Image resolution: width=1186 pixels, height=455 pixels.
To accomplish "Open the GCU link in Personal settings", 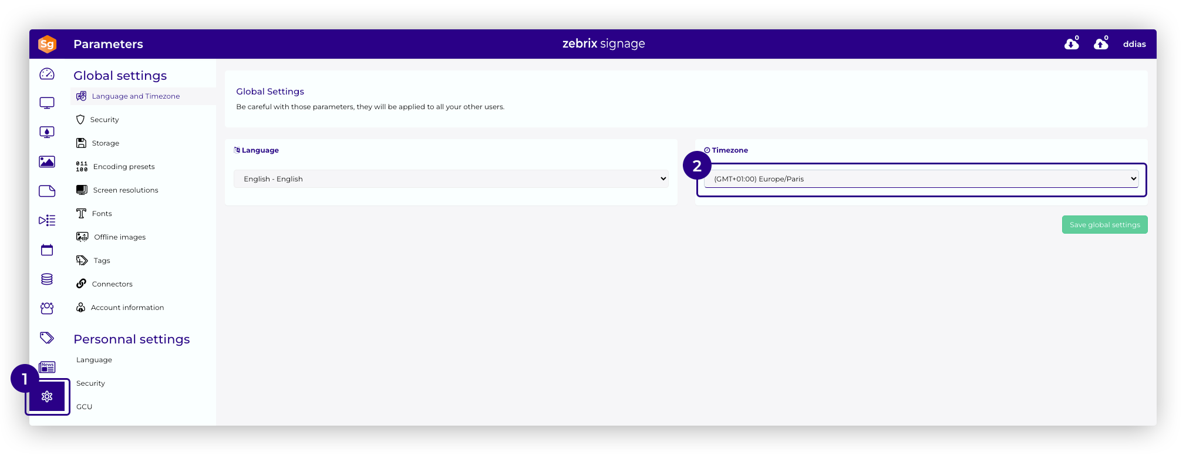I will (x=85, y=407).
